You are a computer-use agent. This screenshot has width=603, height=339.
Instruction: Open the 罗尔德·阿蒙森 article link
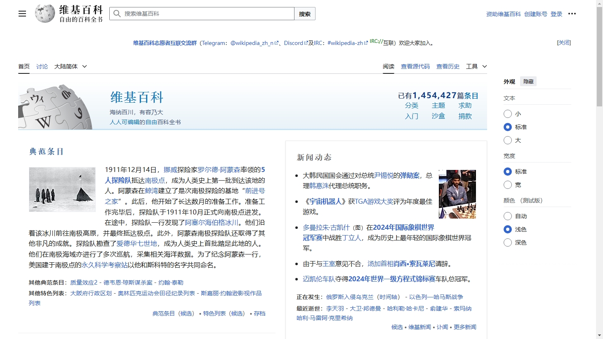219,169
